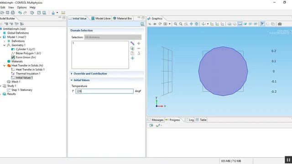Open the Options menu
Viewport: 292px width, 164px height.
click(x=22, y=7)
